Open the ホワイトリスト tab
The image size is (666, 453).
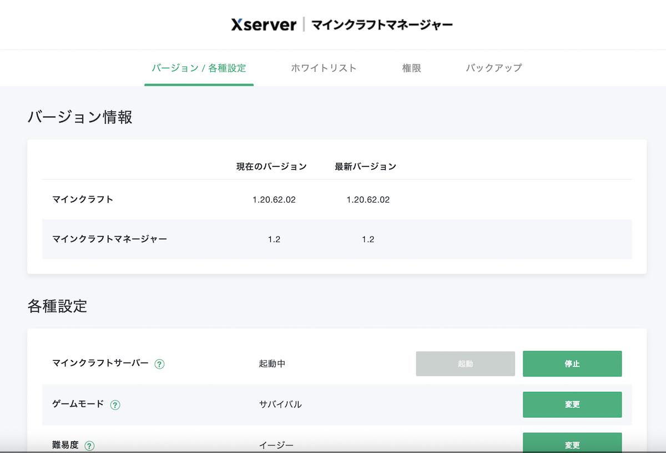click(x=324, y=68)
